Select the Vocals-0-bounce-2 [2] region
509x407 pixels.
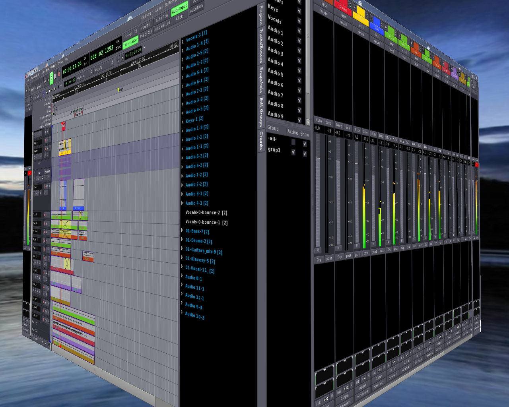point(206,213)
